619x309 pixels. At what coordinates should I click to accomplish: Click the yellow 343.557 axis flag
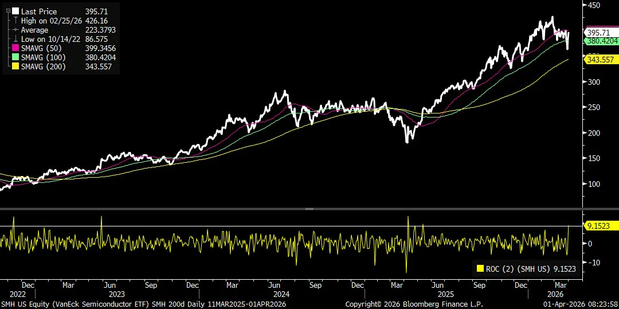tap(601, 59)
